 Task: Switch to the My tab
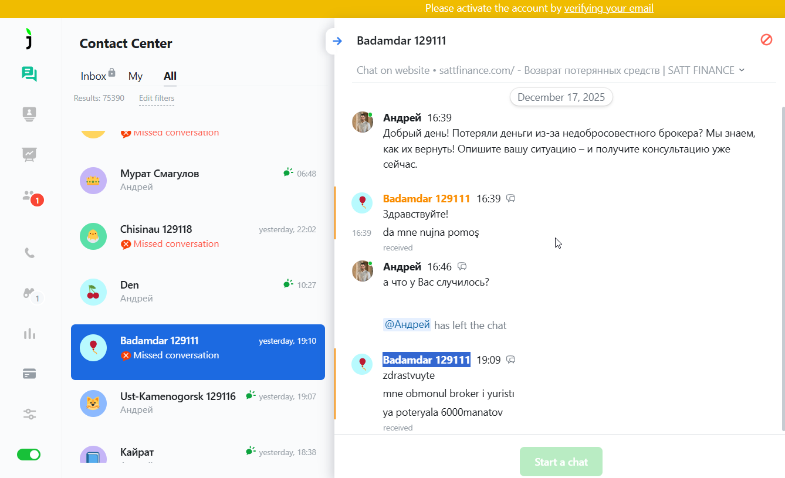(x=136, y=76)
